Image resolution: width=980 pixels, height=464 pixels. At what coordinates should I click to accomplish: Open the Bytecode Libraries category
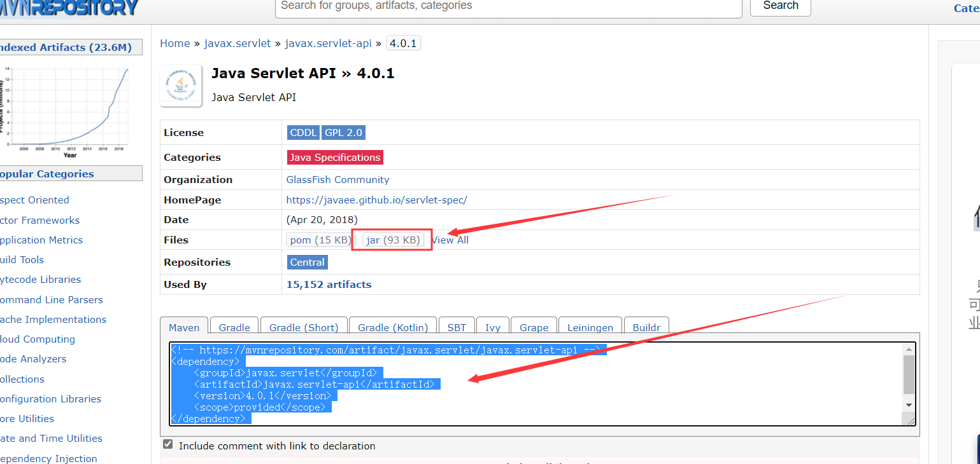pyautogui.click(x=40, y=279)
